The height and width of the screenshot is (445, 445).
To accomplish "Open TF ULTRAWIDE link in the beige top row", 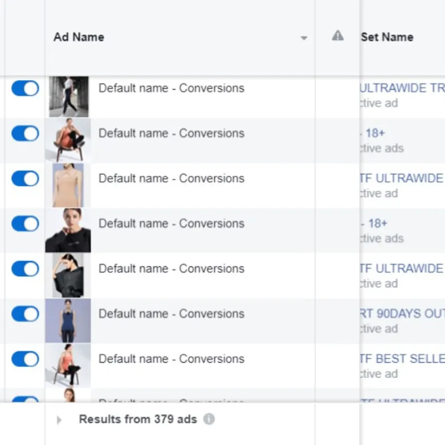I will (x=402, y=179).
